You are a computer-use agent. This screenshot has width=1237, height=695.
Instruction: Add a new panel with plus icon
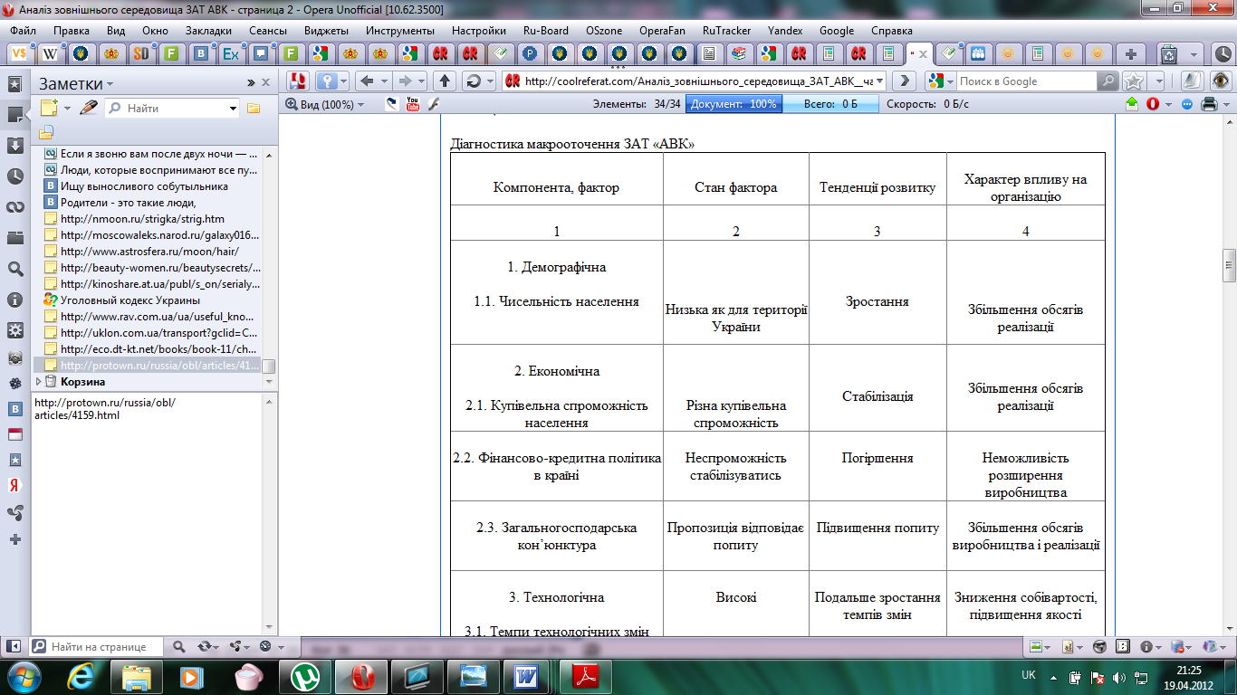pos(14,539)
